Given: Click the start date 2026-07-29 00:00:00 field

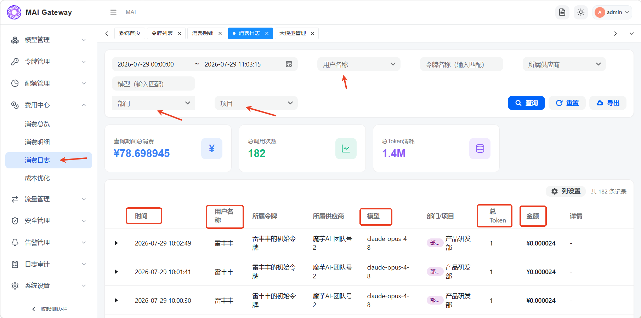Looking at the screenshot, I should click(x=146, y=64).
